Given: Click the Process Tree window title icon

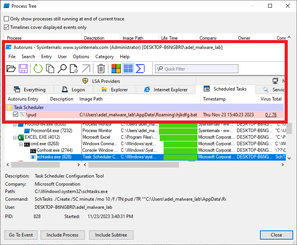Looking at the screenshot, I should point(7,6).
